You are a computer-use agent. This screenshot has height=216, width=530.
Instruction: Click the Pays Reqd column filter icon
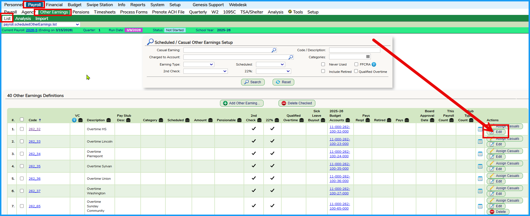(x=368, y=120)
